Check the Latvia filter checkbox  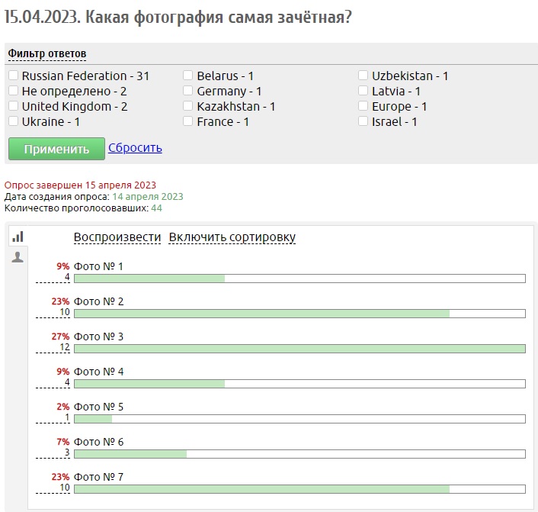363,91
